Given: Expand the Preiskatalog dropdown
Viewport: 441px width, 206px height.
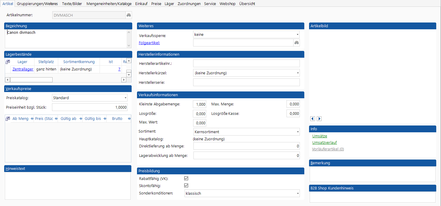Looking at the screenshot, I should (x=125, y=98).
